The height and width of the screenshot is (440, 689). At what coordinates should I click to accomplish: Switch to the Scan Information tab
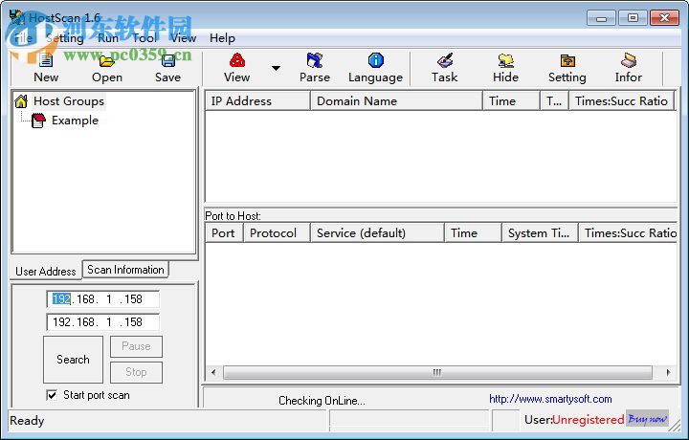point(125,270)
